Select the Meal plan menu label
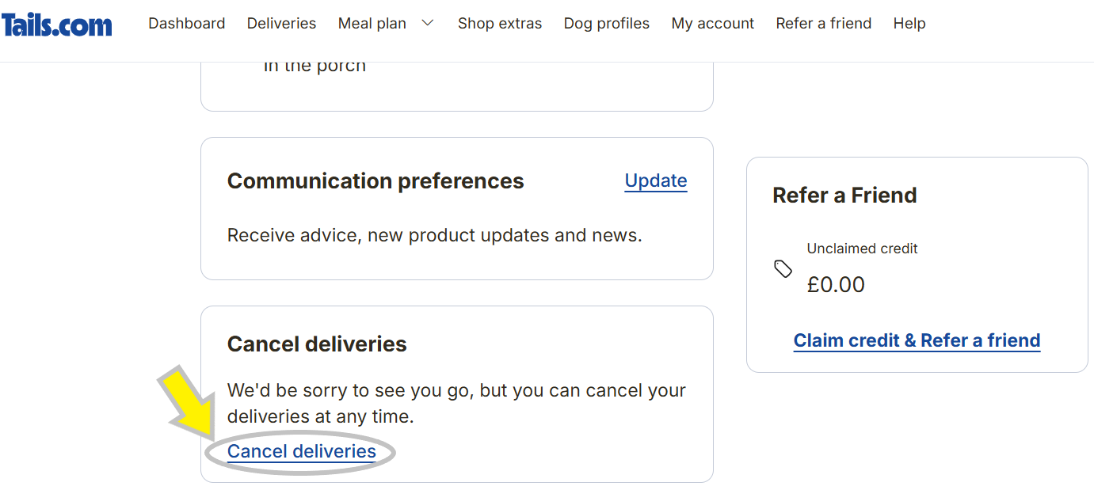Image resolution: width=1094 pixels, height=490 pixels. point(372,24)
